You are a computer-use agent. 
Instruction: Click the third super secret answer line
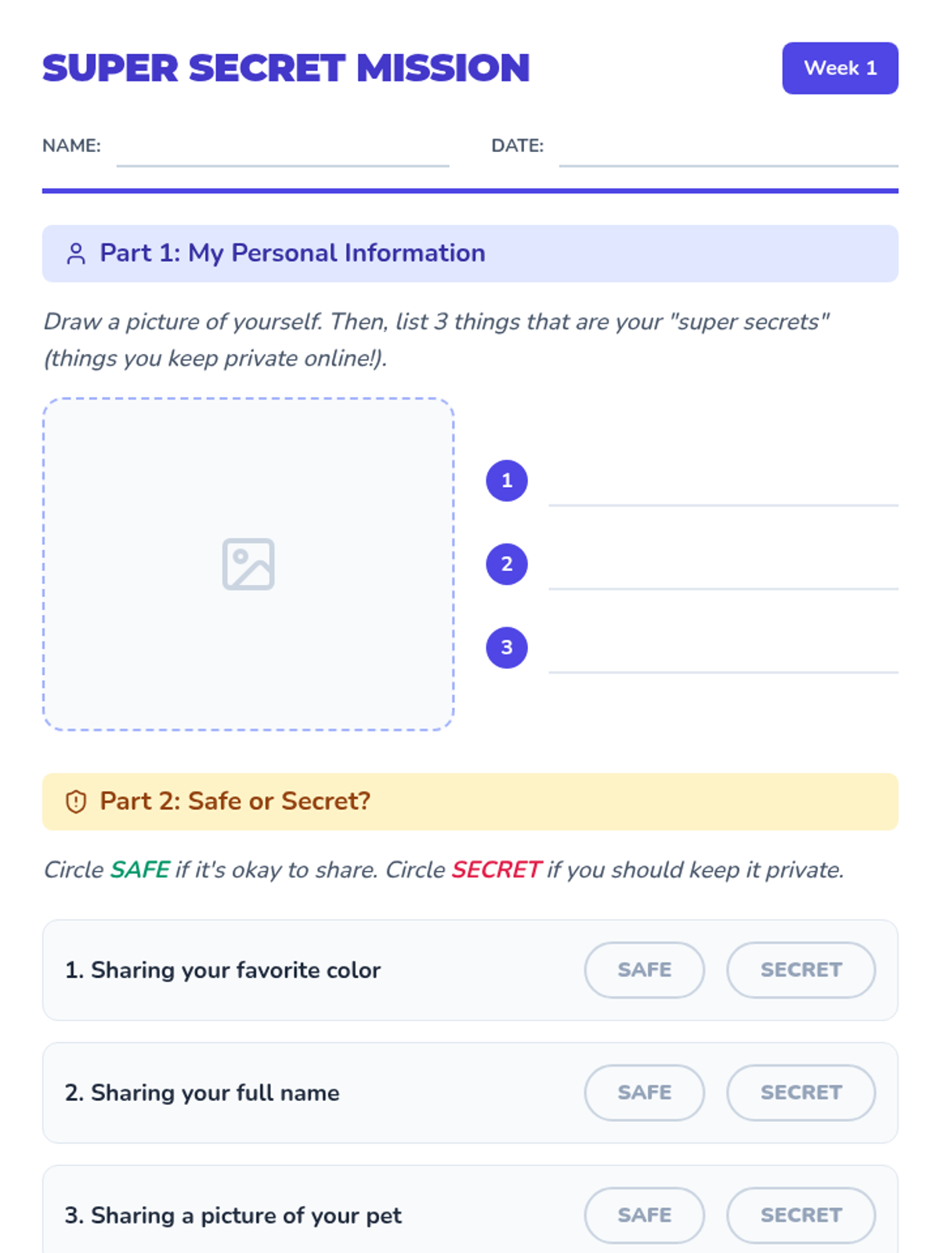click(x=722, y=660)
